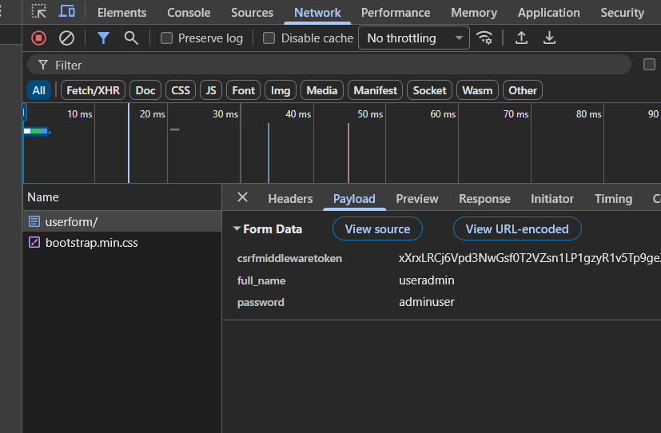Open the Timing tab of request
This screenshot has width=661, height=433.
[x=613, y=198]
